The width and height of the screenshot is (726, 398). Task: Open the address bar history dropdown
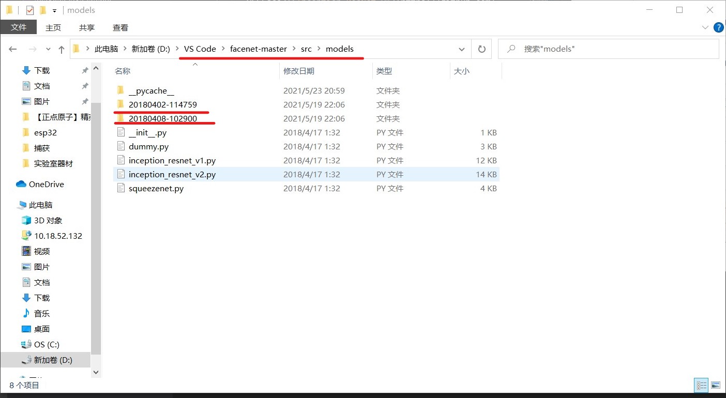461,49
